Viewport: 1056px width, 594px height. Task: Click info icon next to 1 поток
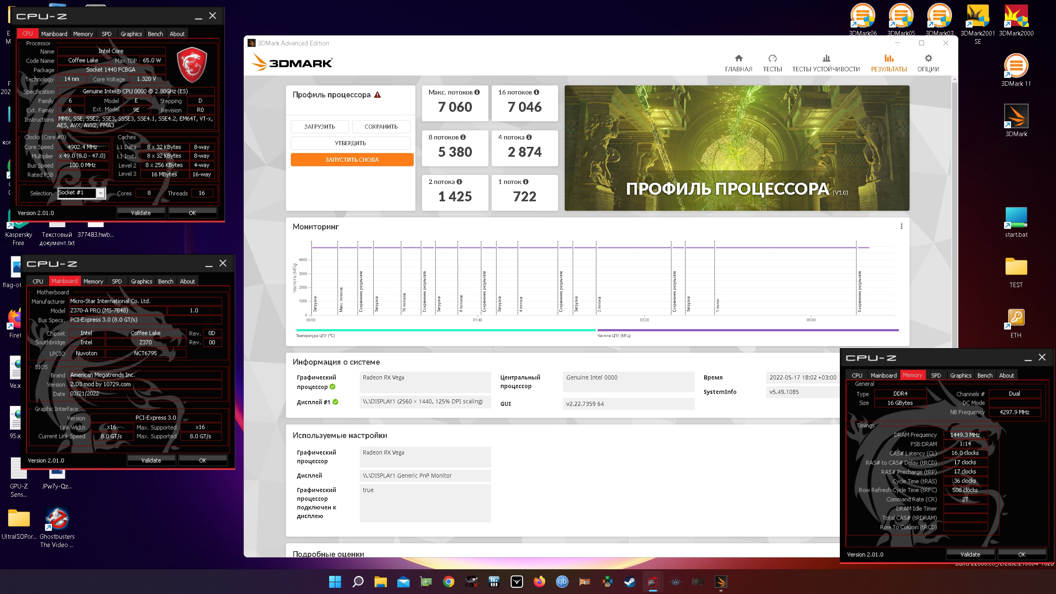[526, 182]
